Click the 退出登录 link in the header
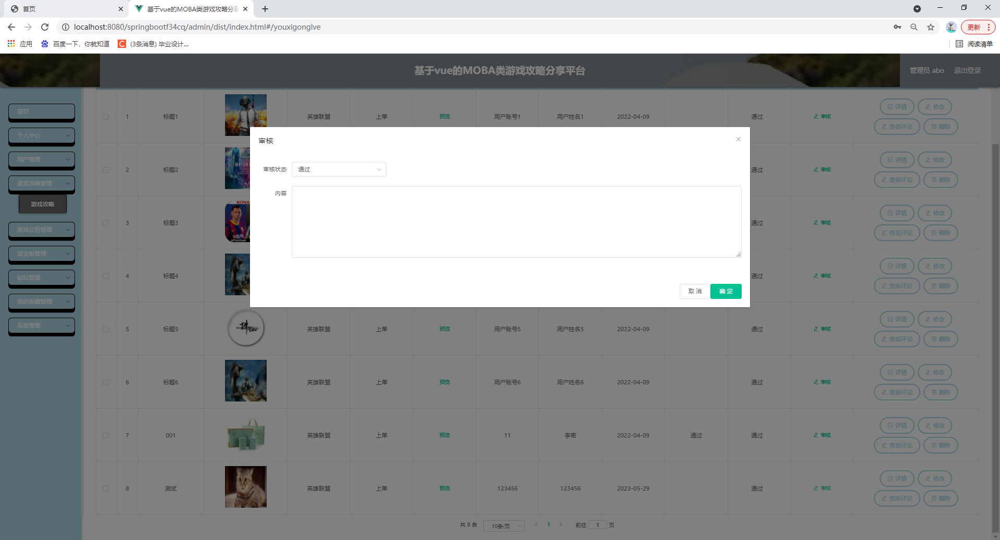Screen dimensions: 1000x540 (967, 70)
